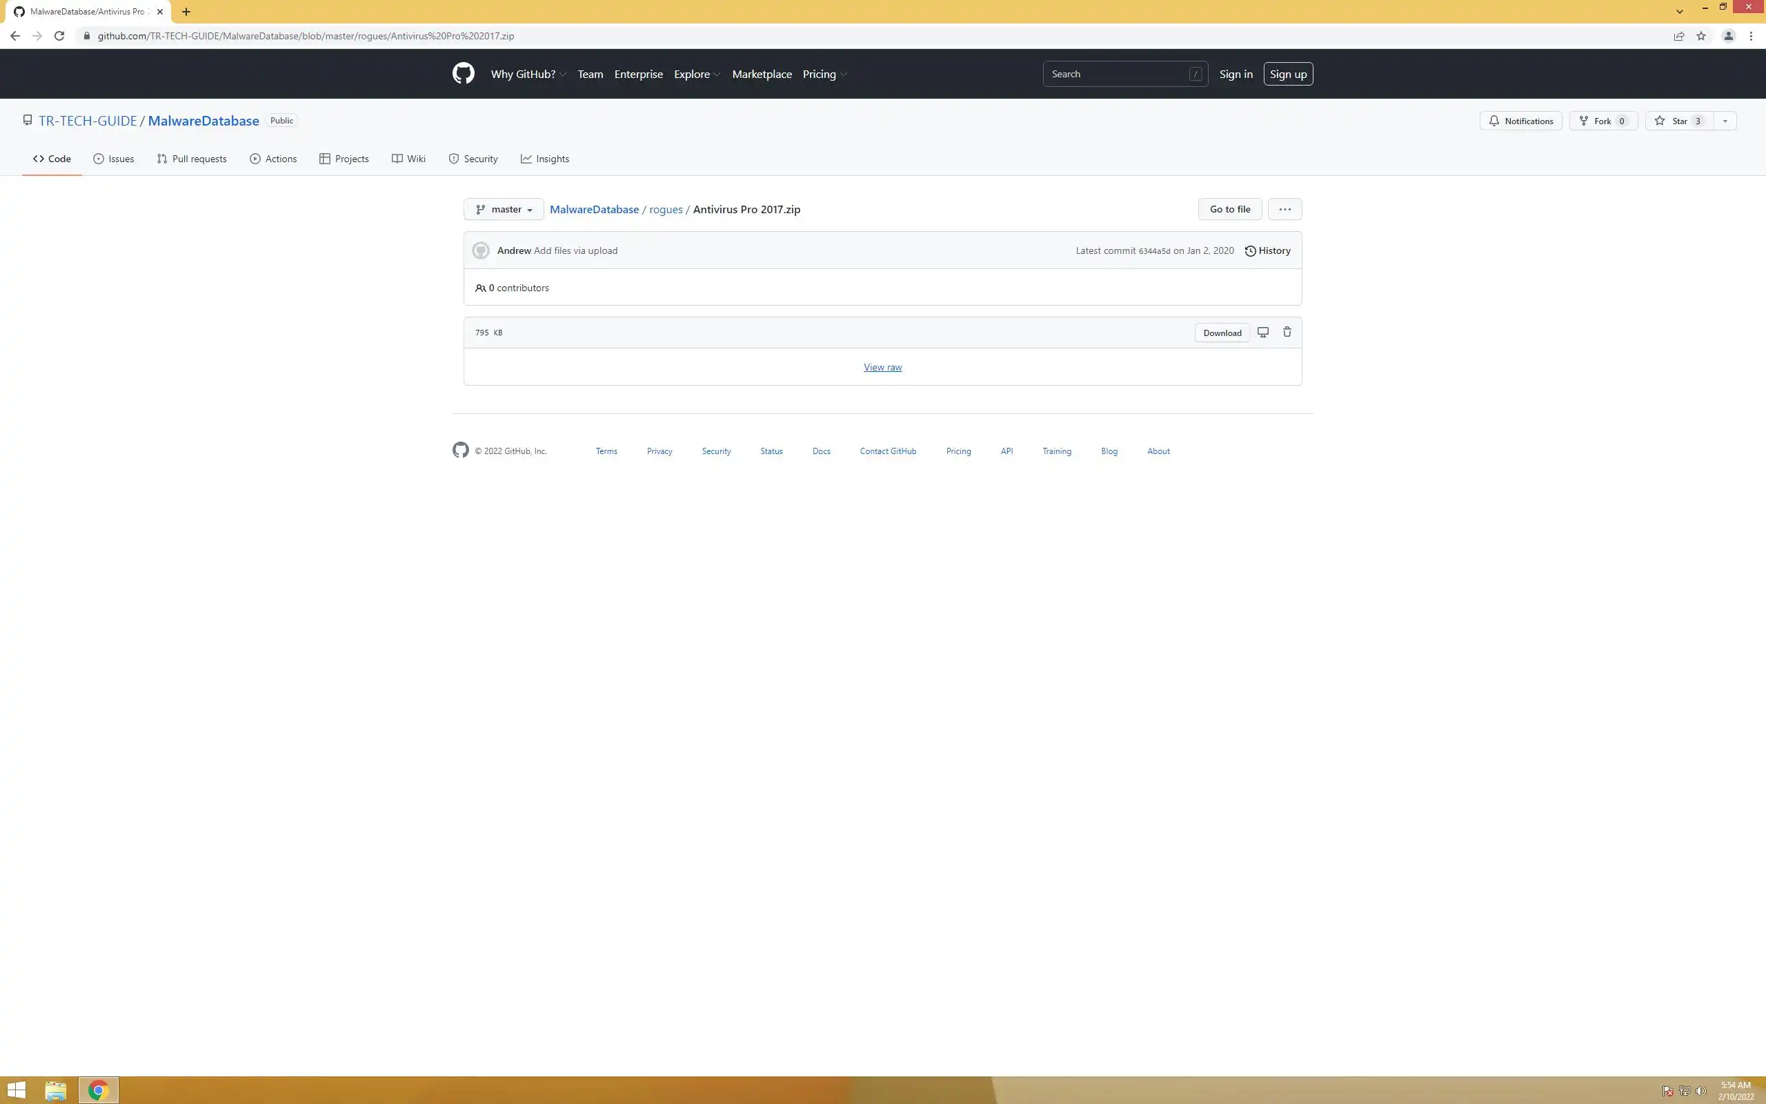Expand the Why GitHub? menu
This screenshot has height=1104, width=1766.
528,75
